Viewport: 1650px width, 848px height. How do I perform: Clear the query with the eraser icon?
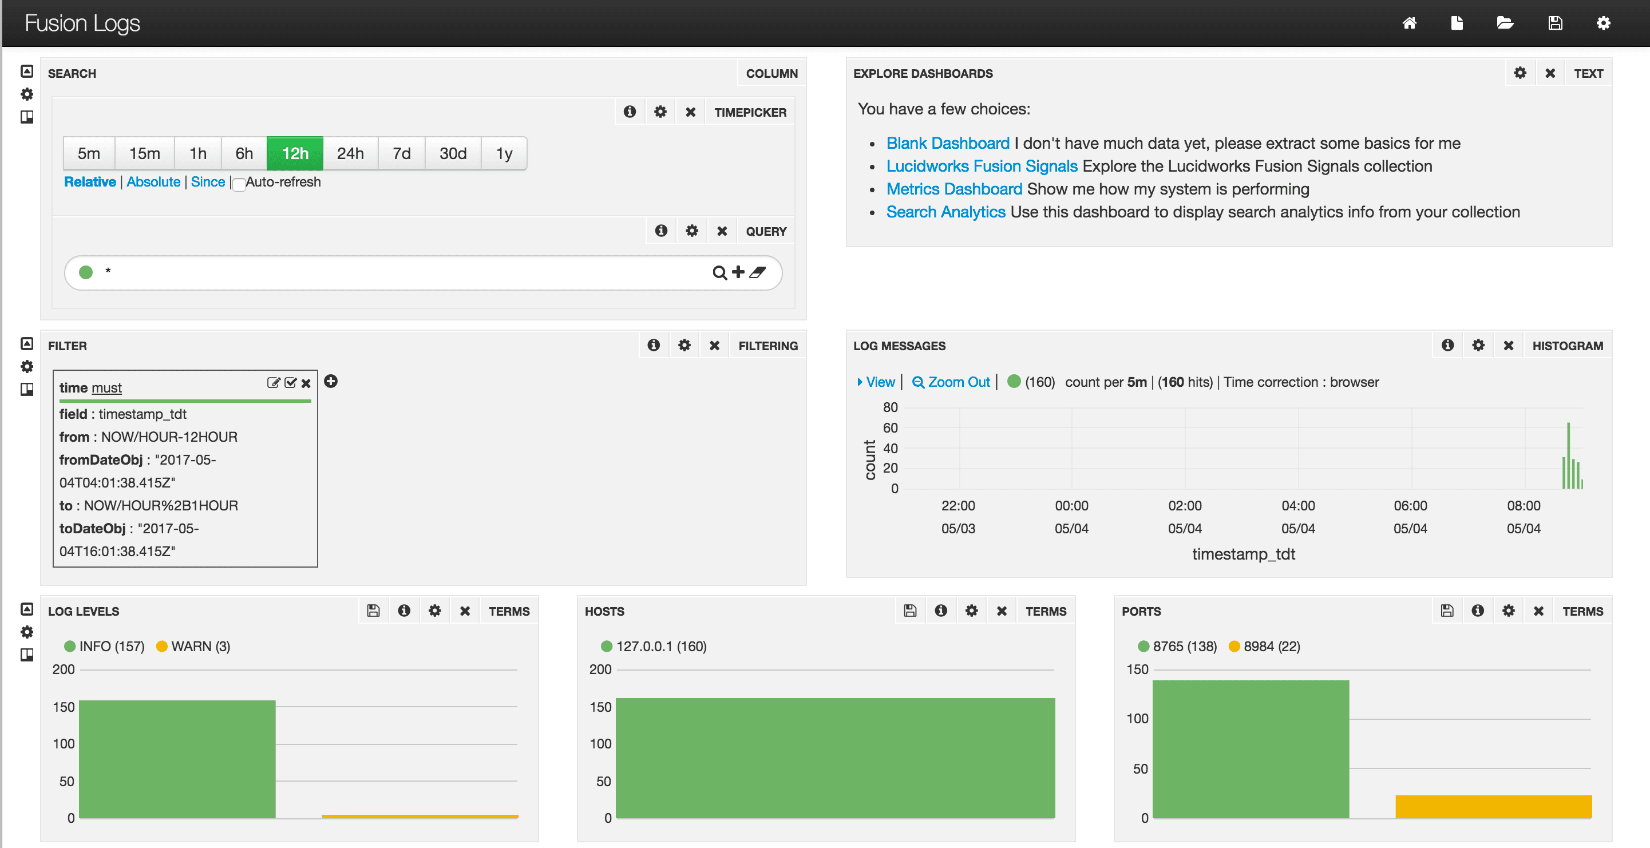click(x=759, y=272)
